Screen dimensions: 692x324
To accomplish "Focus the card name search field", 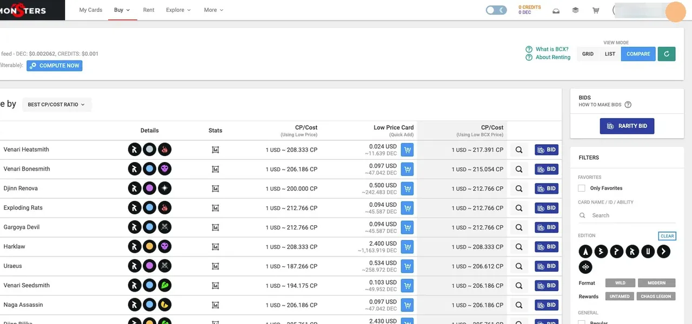I will click(627, 215).
